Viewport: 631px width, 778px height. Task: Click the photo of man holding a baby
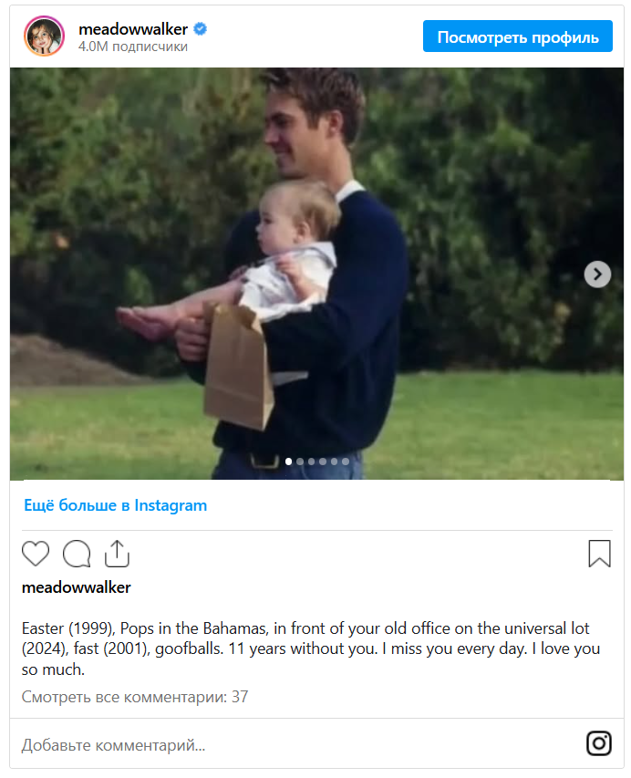[316, 274]
